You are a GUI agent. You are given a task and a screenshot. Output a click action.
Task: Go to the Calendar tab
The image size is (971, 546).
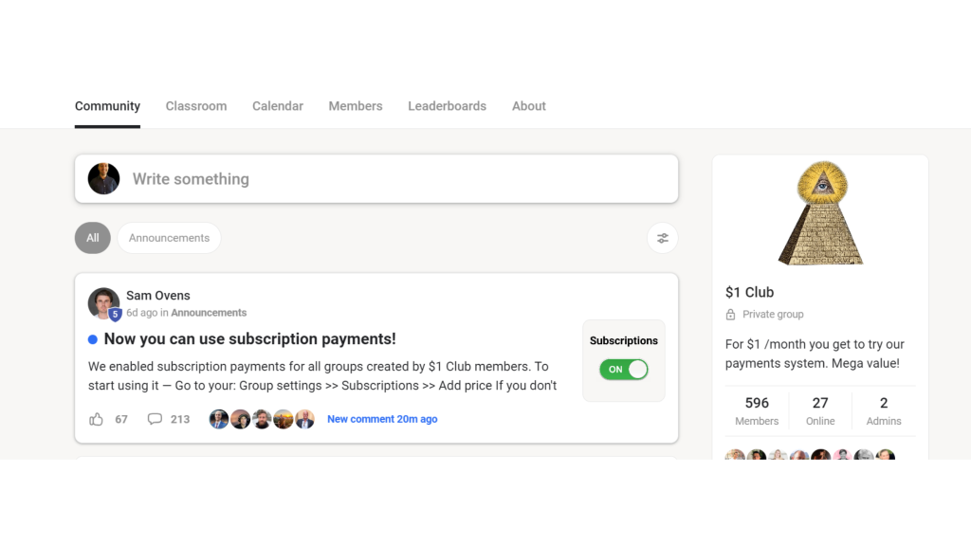click(x=278, y=106)
